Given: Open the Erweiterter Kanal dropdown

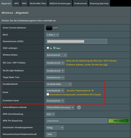Looking at the screenshot, I should tap(55, 101).
